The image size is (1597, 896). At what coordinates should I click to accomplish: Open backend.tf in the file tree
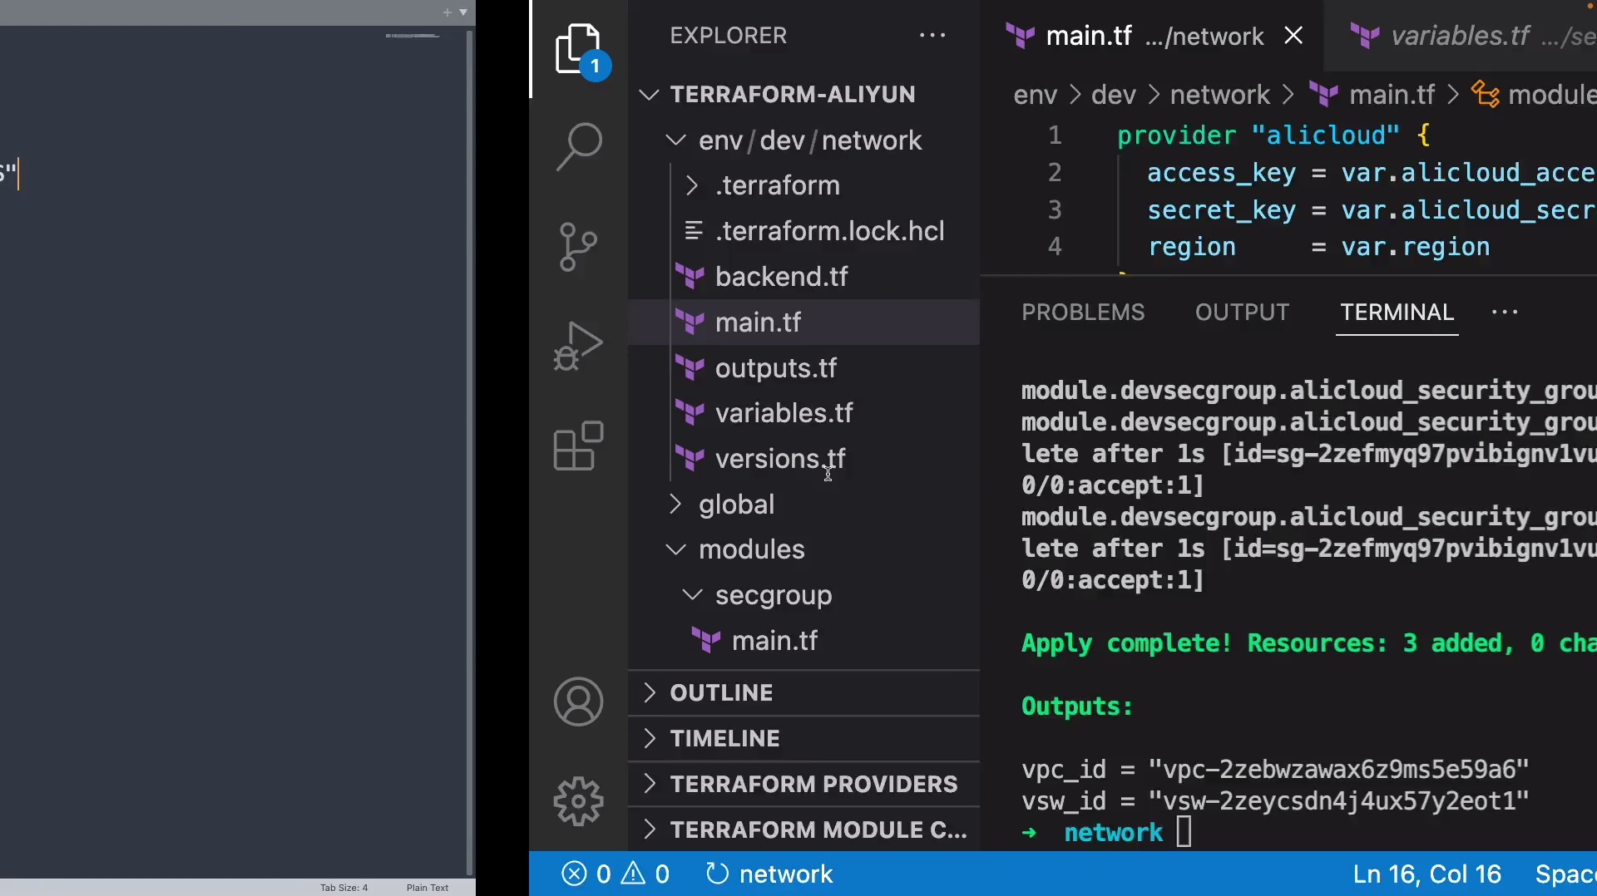click(x=781, y=277)
